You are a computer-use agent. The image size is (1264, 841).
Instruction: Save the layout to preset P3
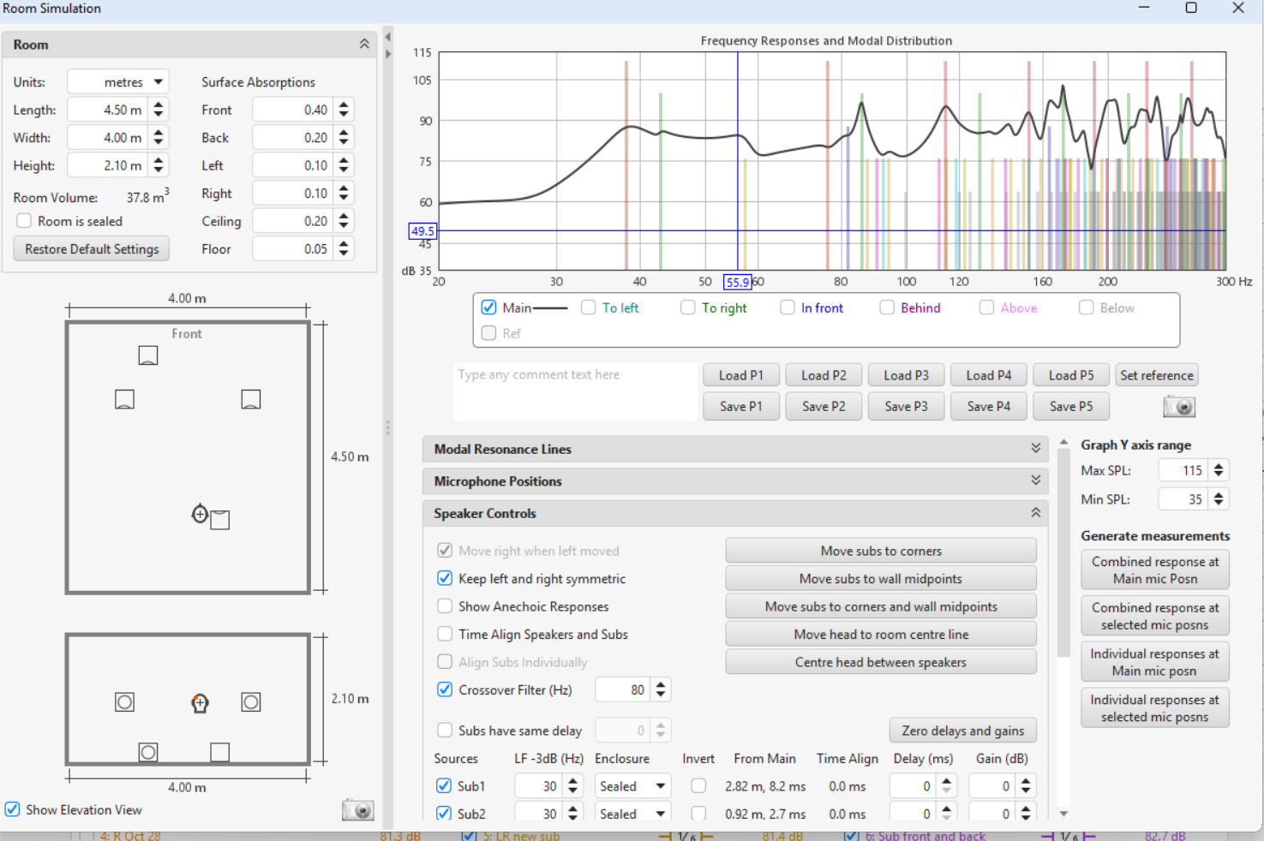906,406
